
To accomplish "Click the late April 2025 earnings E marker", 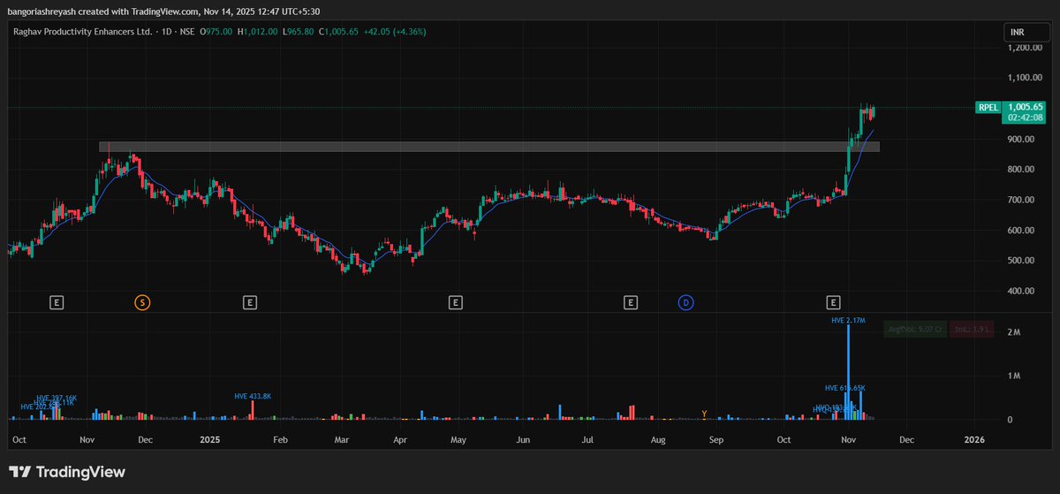I will click(x=455, y=303).
